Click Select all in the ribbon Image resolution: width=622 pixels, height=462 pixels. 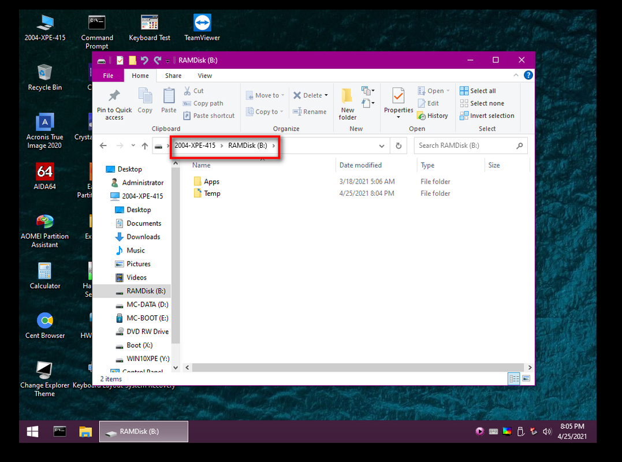[x=478, y=91]
